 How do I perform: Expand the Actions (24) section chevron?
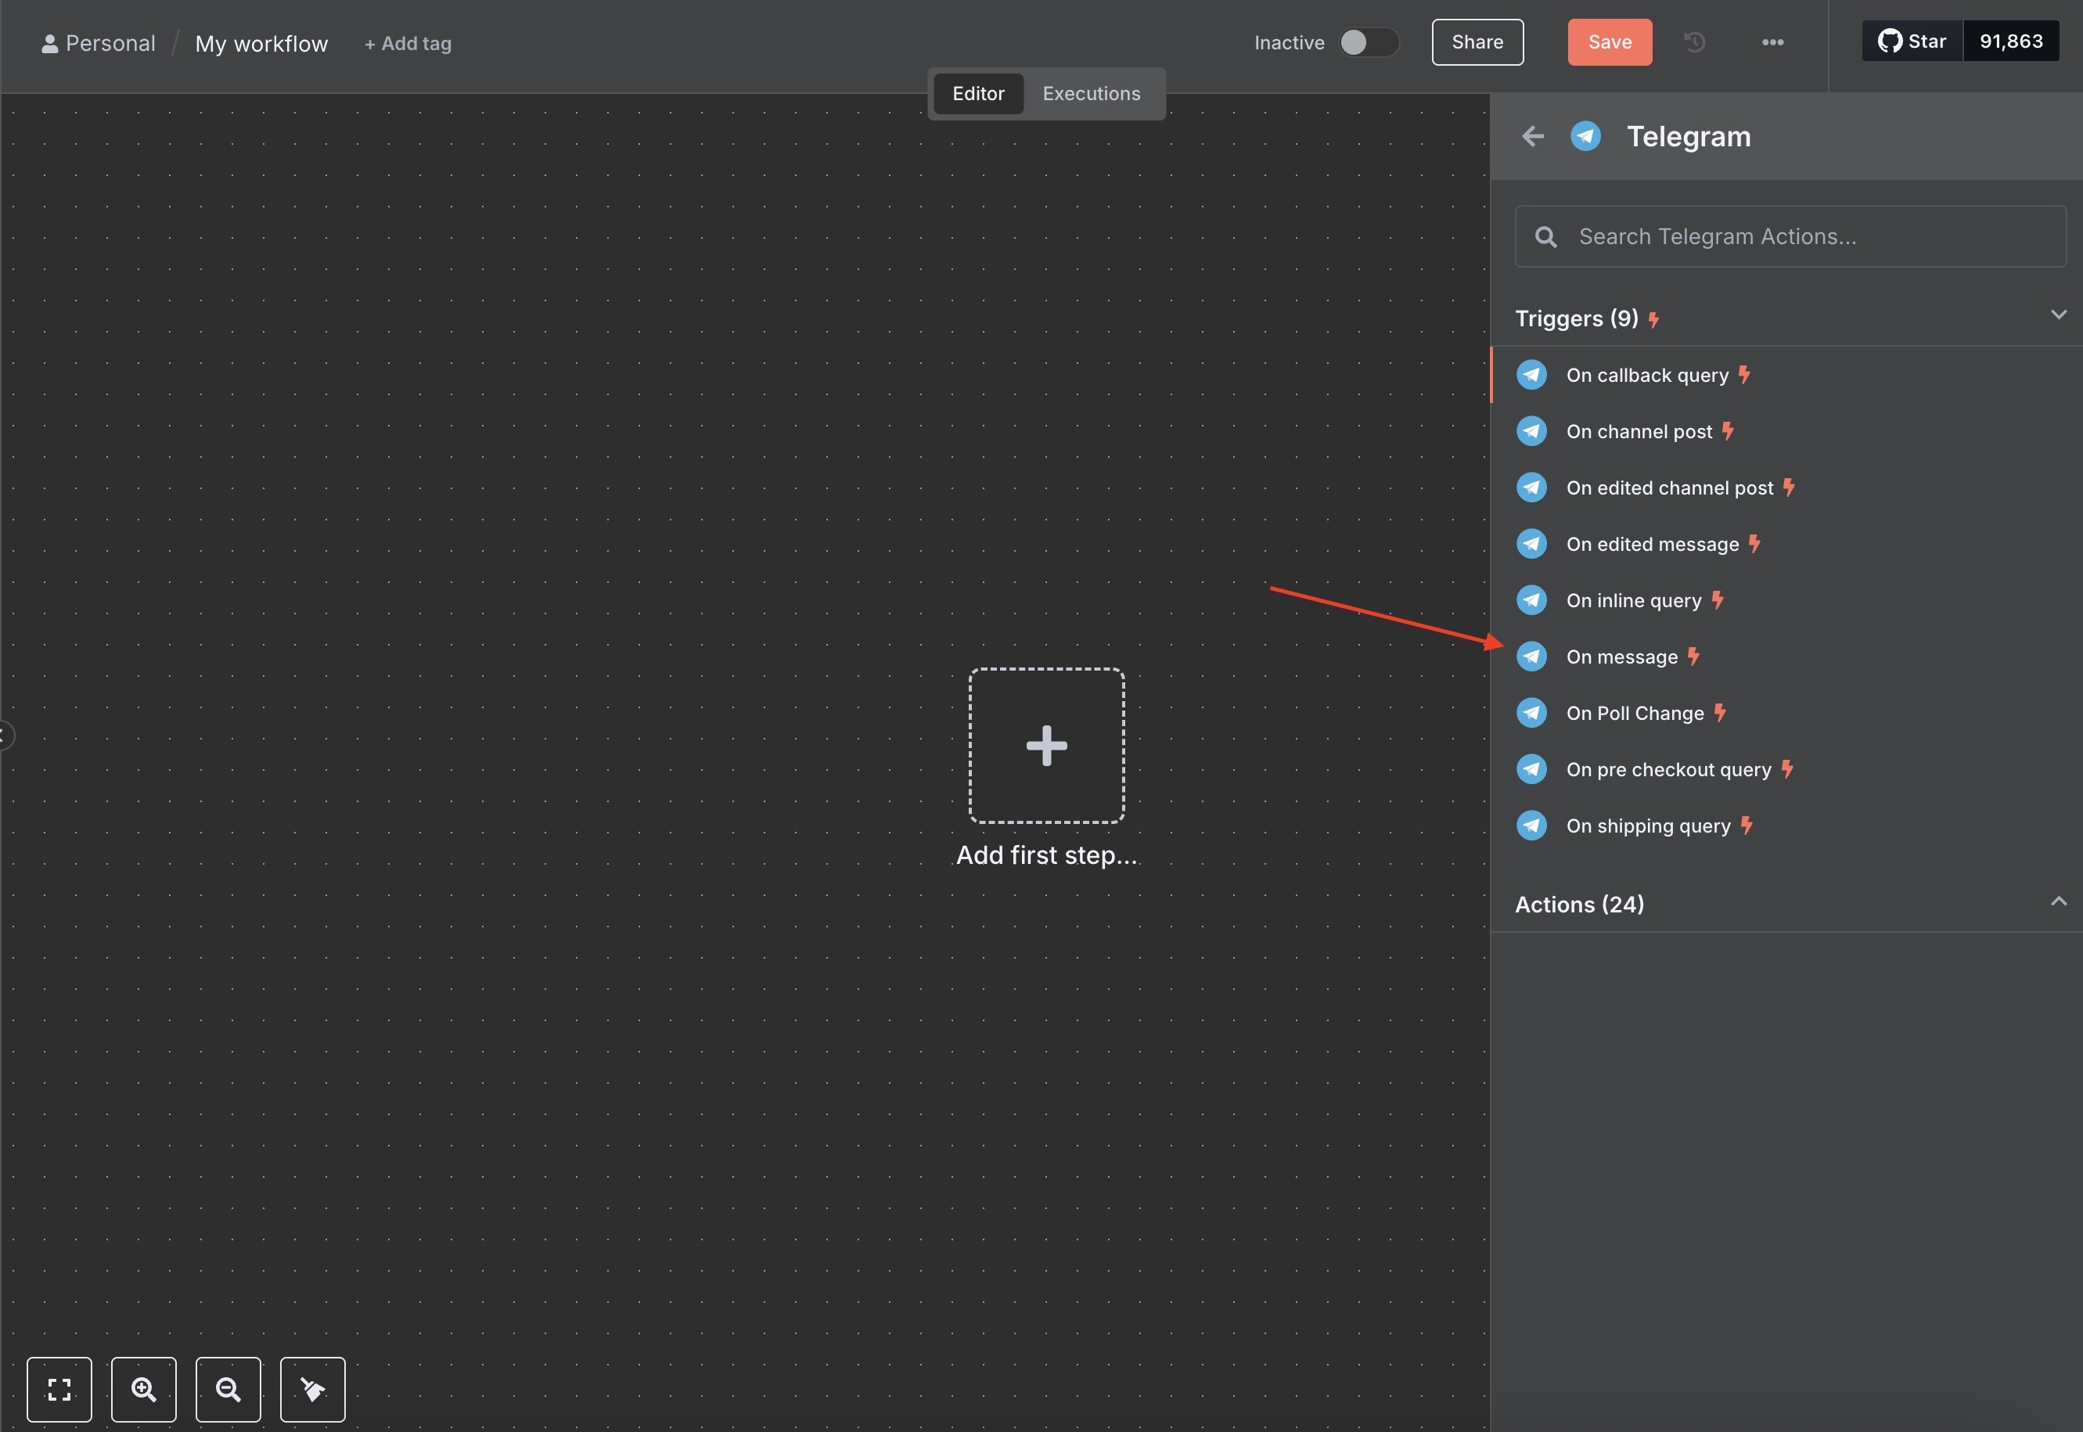2058,901
